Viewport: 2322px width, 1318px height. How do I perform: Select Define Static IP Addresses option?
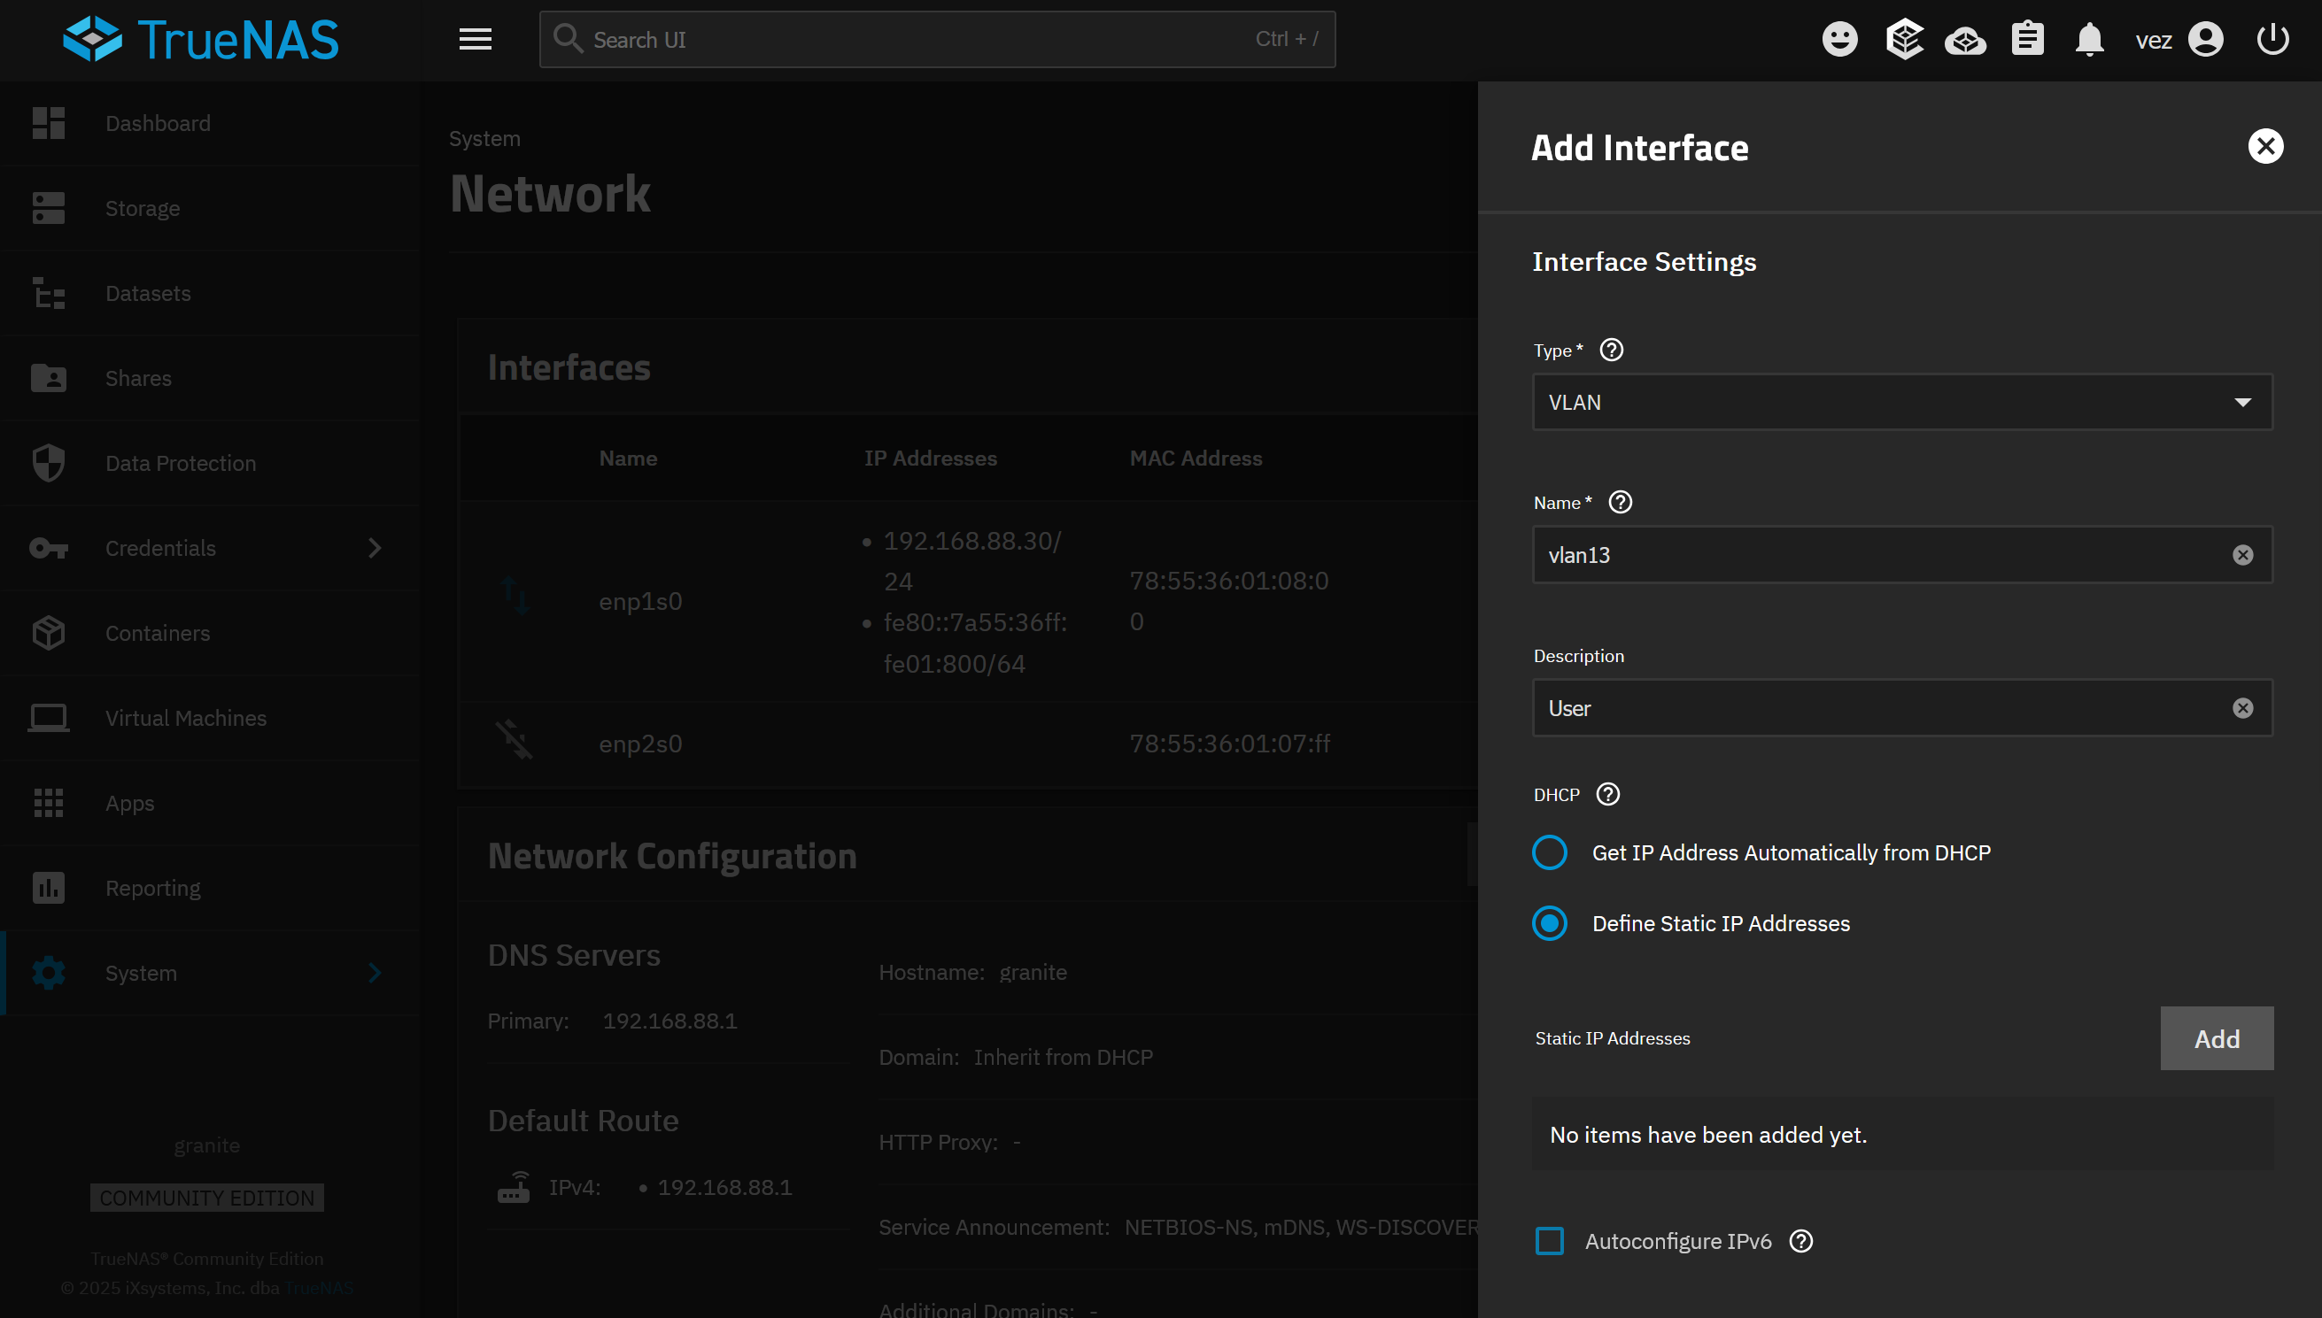click(1550, 923)
